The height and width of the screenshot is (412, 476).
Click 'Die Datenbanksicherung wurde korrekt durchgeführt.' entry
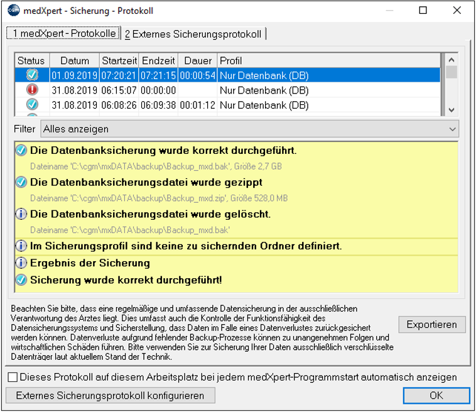click(x=163, y=151)
